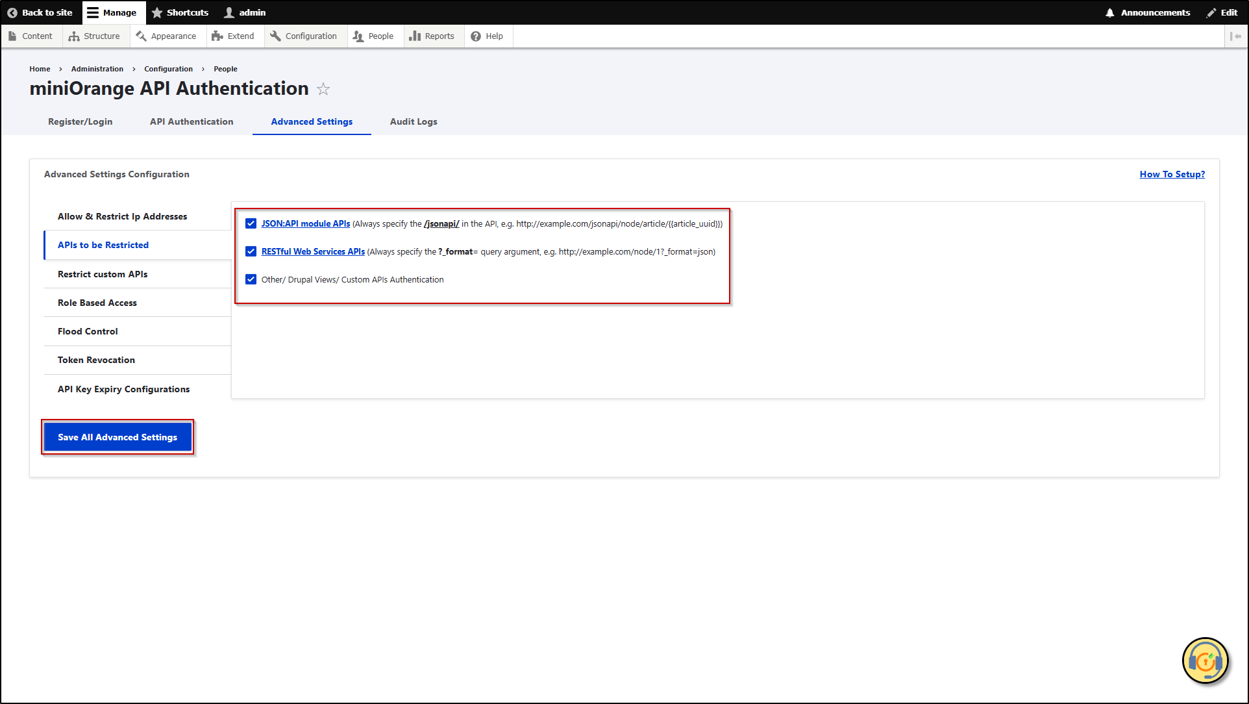Select the Advanced Settings tab
This screenshot has width=1249, height=704.
pyautogui.click(x=312, y=121)
